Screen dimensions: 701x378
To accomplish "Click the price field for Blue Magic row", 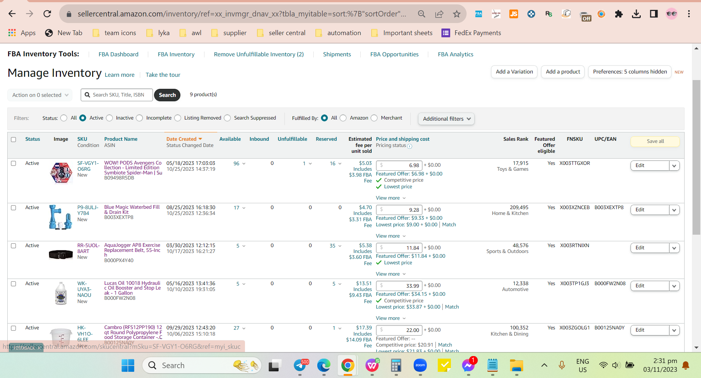I will 399,210.
